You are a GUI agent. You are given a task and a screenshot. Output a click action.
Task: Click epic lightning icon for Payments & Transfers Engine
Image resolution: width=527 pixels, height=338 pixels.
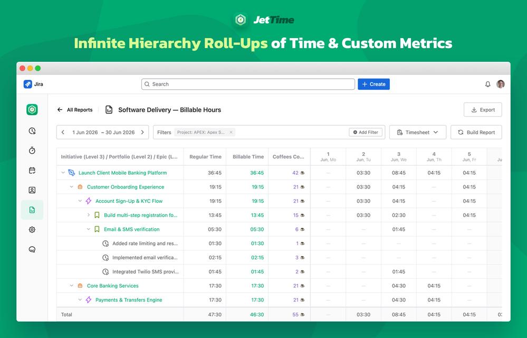[x=89, y=299]
